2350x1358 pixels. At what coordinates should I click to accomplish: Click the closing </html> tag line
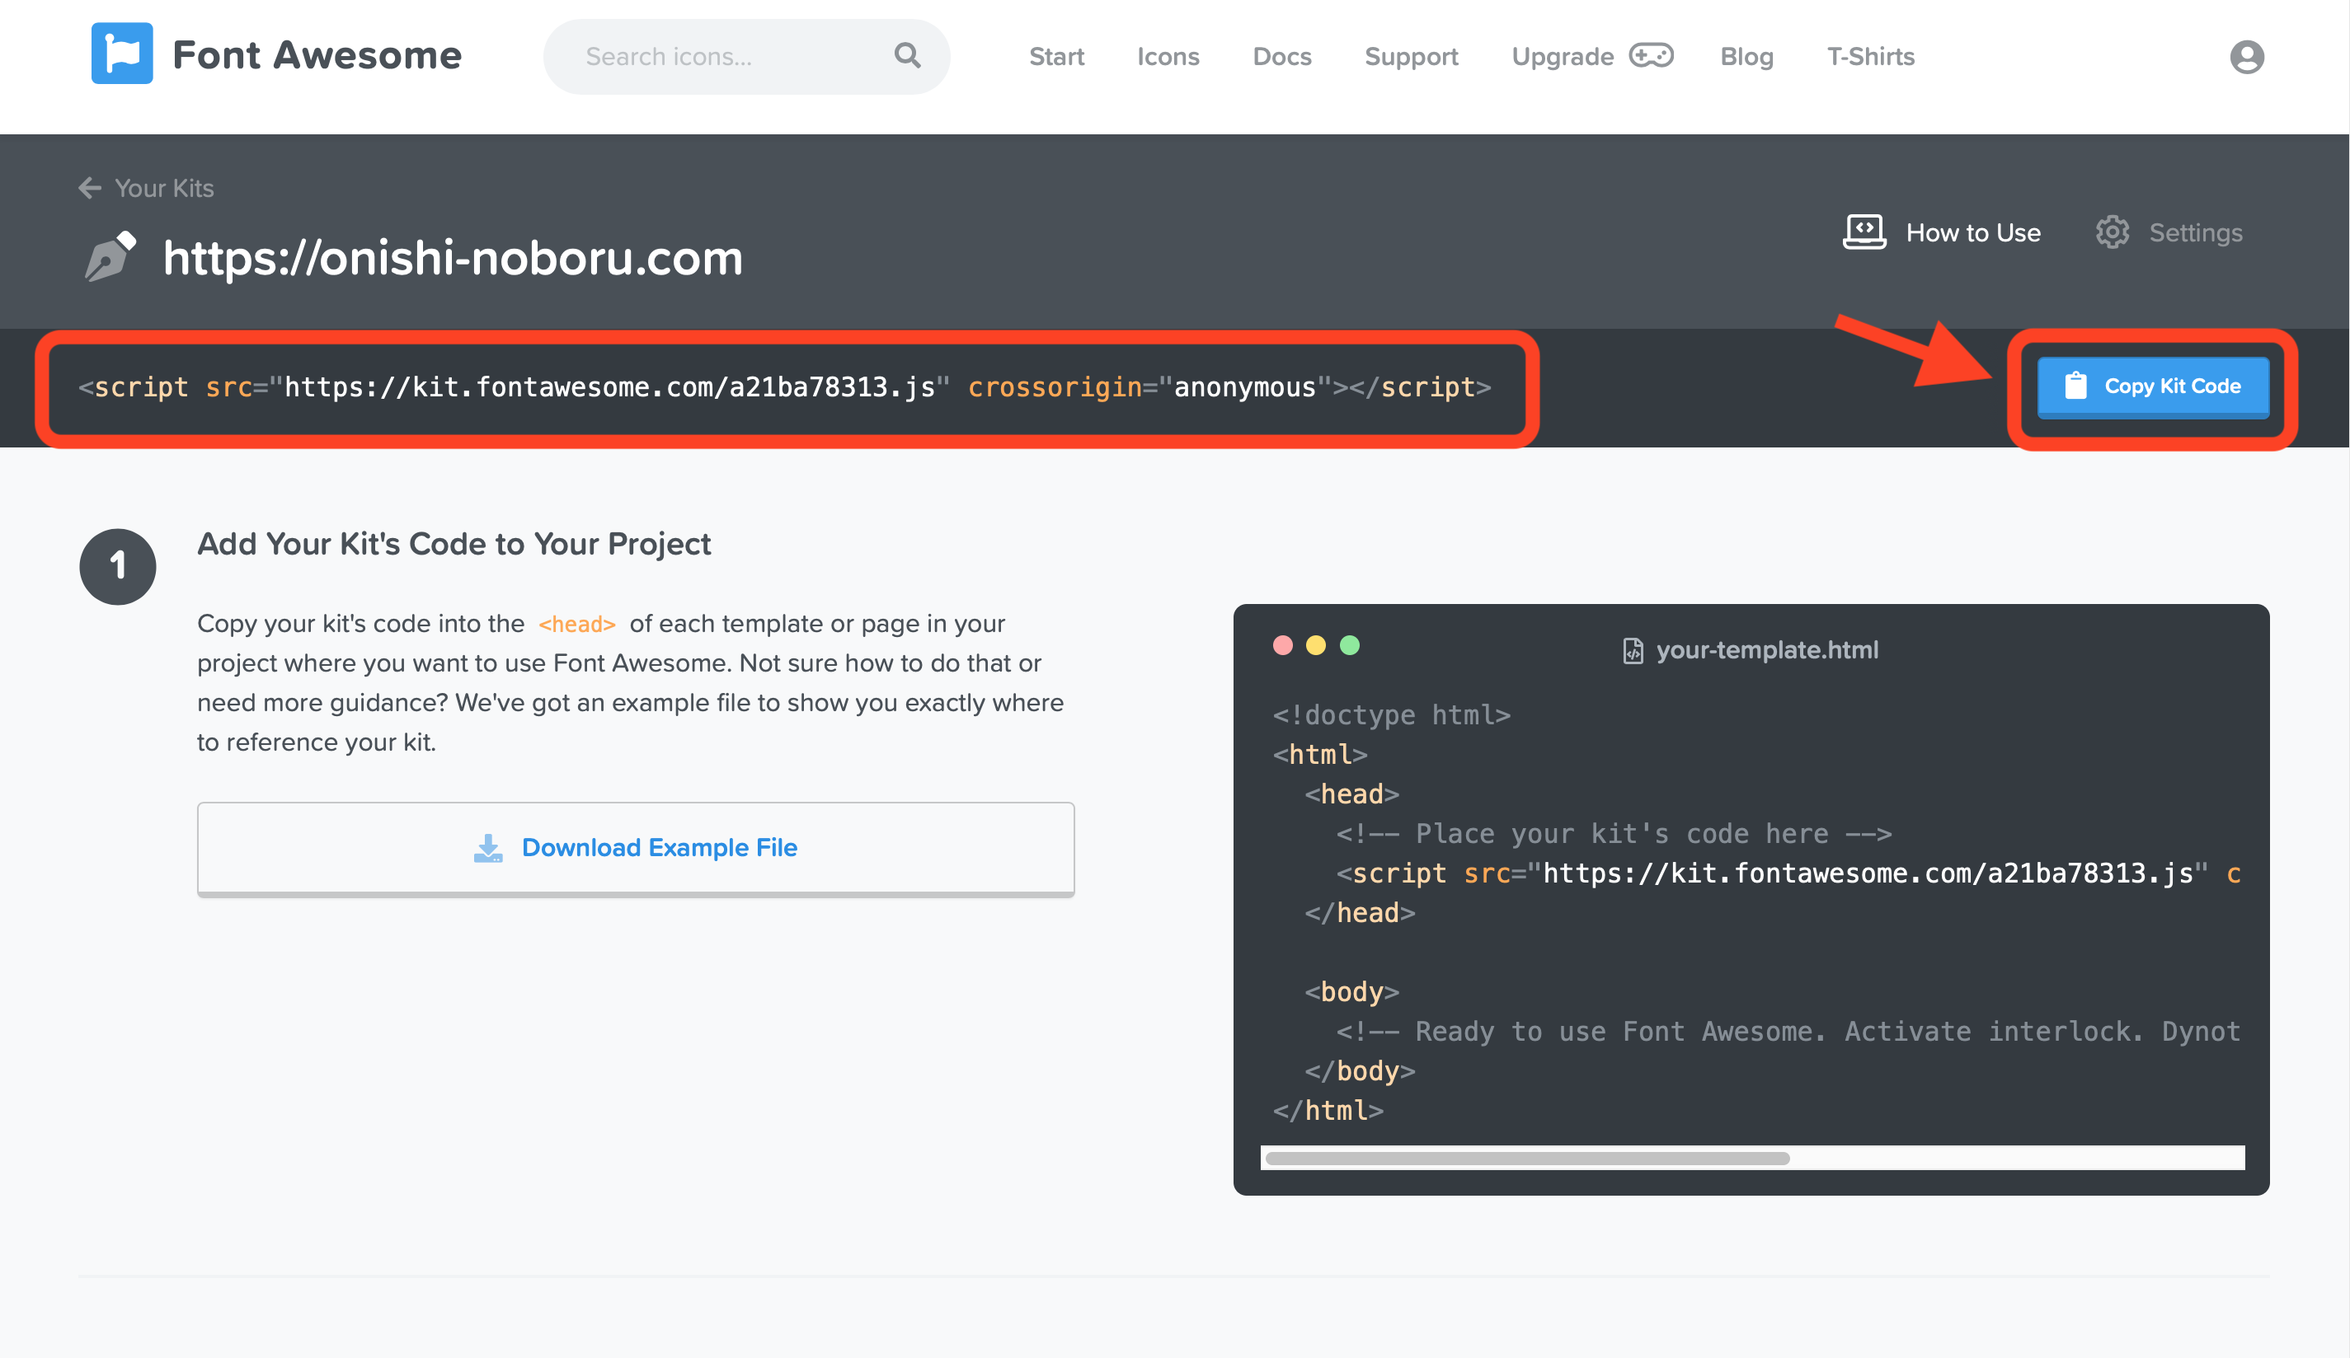(1328, 1111)
